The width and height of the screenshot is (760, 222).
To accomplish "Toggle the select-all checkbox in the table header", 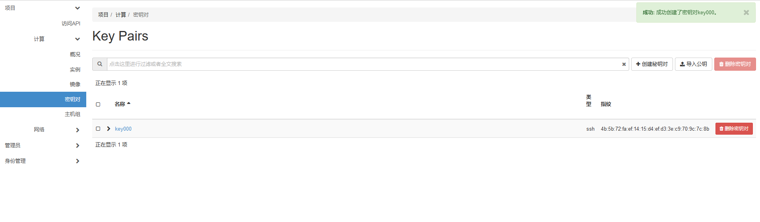I will click(98, 104).
